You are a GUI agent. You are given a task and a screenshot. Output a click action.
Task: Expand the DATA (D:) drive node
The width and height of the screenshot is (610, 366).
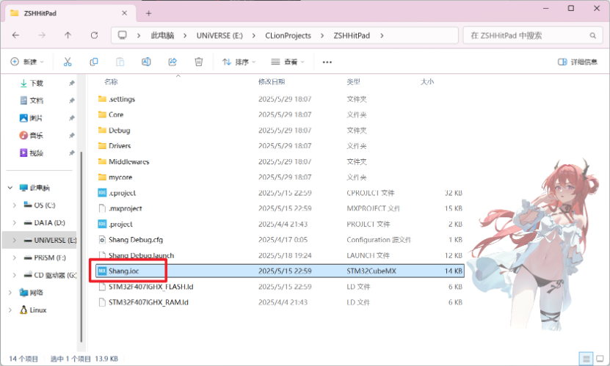click(15, 223)
